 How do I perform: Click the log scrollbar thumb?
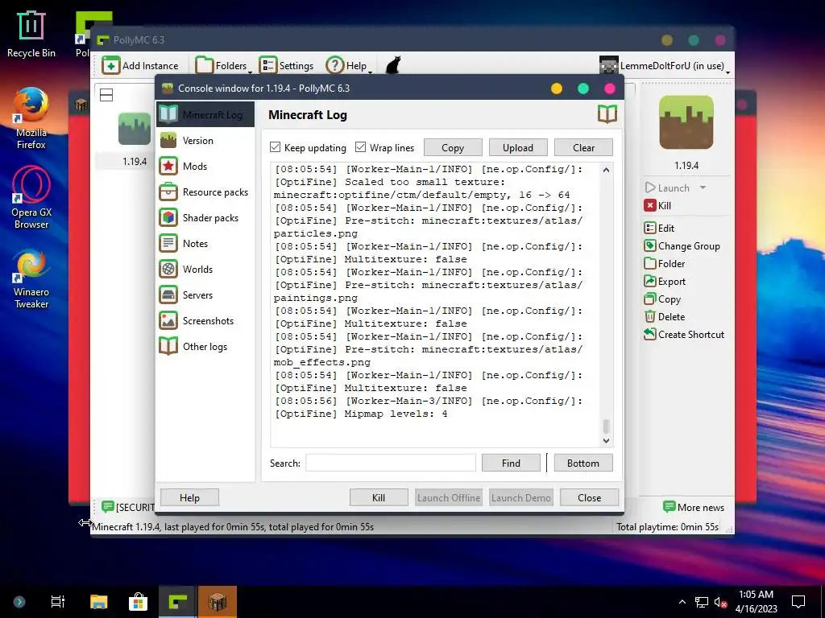pos(606,425)
